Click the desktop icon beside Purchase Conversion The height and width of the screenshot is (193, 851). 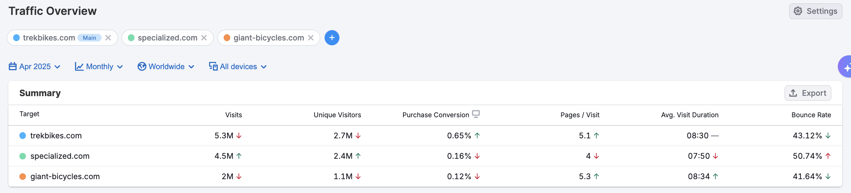(x=476, y=114)
